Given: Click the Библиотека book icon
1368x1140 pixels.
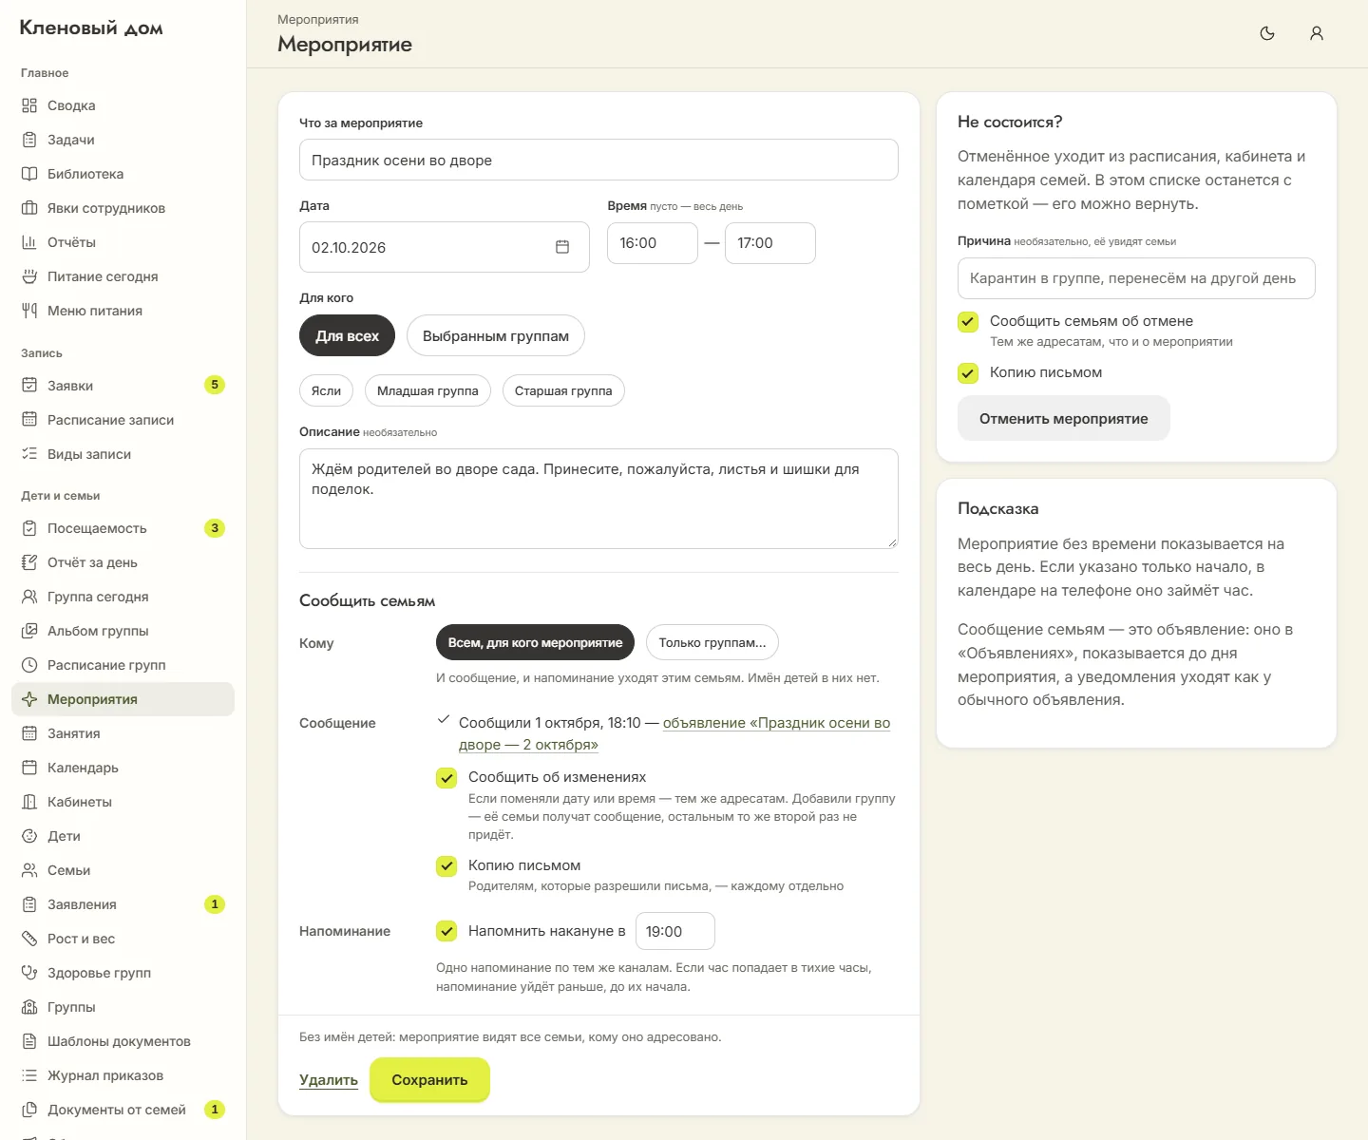Looking at the screenshot, I should [x=29, y=174].
